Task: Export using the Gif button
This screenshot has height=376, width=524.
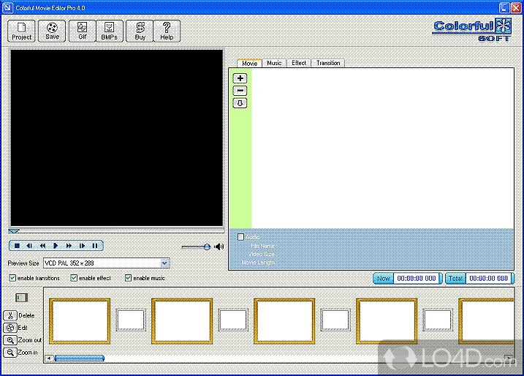Action: (x=82, y=31)
